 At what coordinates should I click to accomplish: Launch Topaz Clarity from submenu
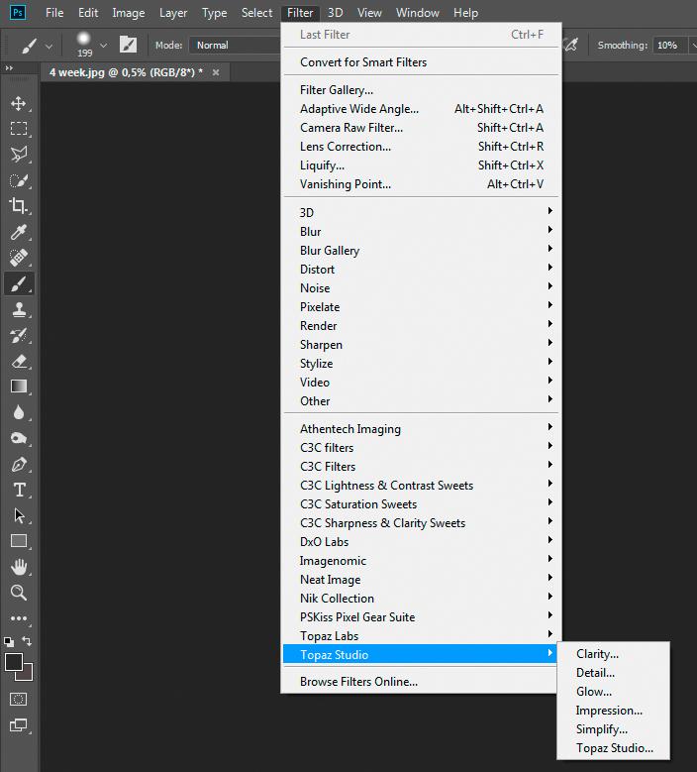coord(613,654)
